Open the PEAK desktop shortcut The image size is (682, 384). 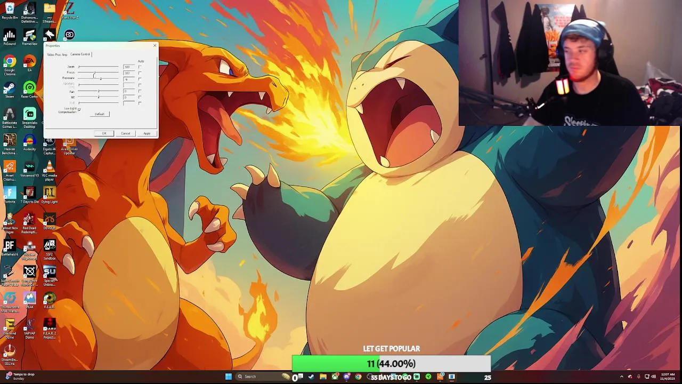pyautogui.click(x=30, y=299)
